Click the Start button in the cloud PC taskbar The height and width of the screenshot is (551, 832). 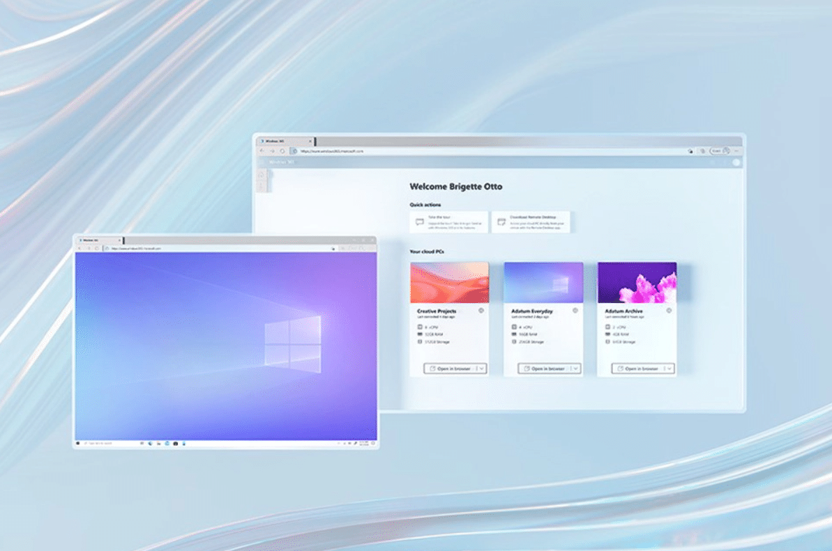78,443
